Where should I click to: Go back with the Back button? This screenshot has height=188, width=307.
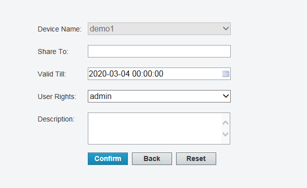[x=152, y=158]
